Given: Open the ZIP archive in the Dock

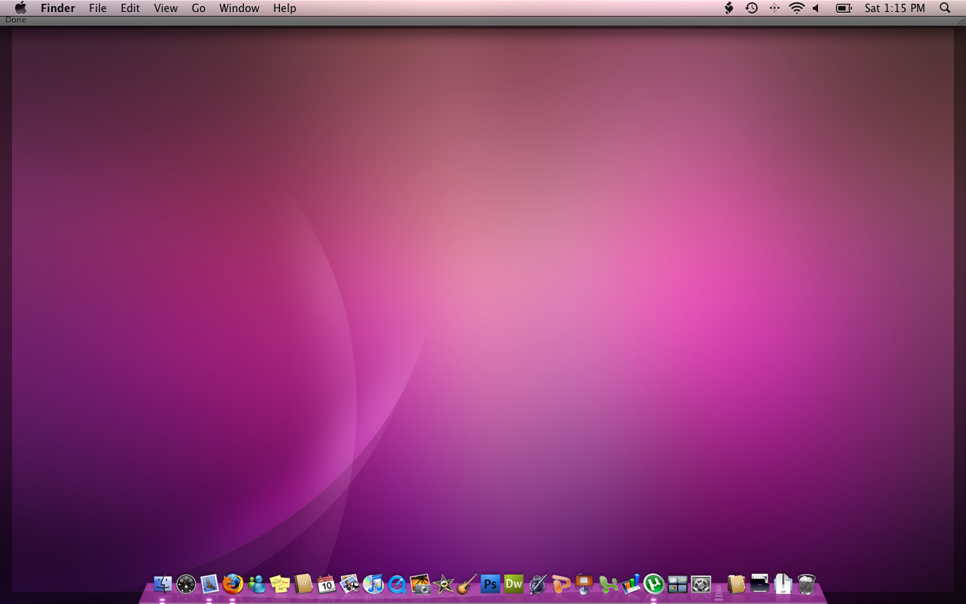Looking at the screenshot, I should (x=783, y=584).
